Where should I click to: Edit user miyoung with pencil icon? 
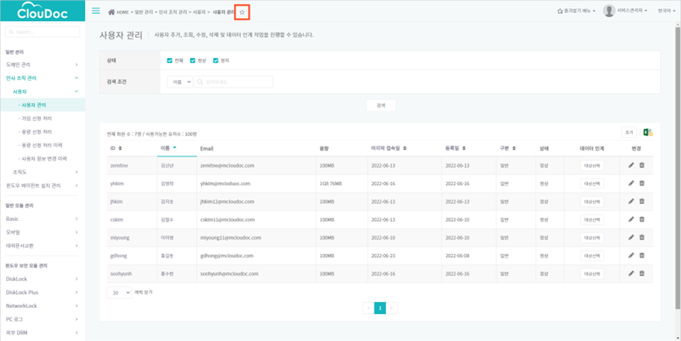[x=631, y=237]
